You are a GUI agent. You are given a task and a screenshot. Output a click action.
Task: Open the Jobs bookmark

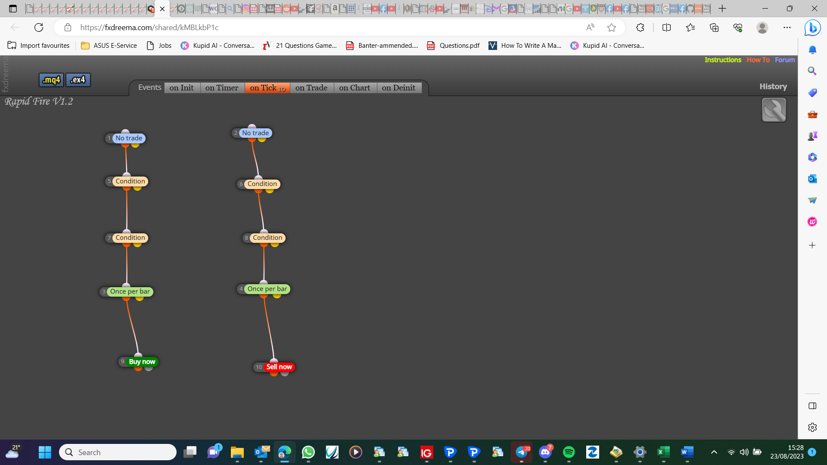click(159, 46)
